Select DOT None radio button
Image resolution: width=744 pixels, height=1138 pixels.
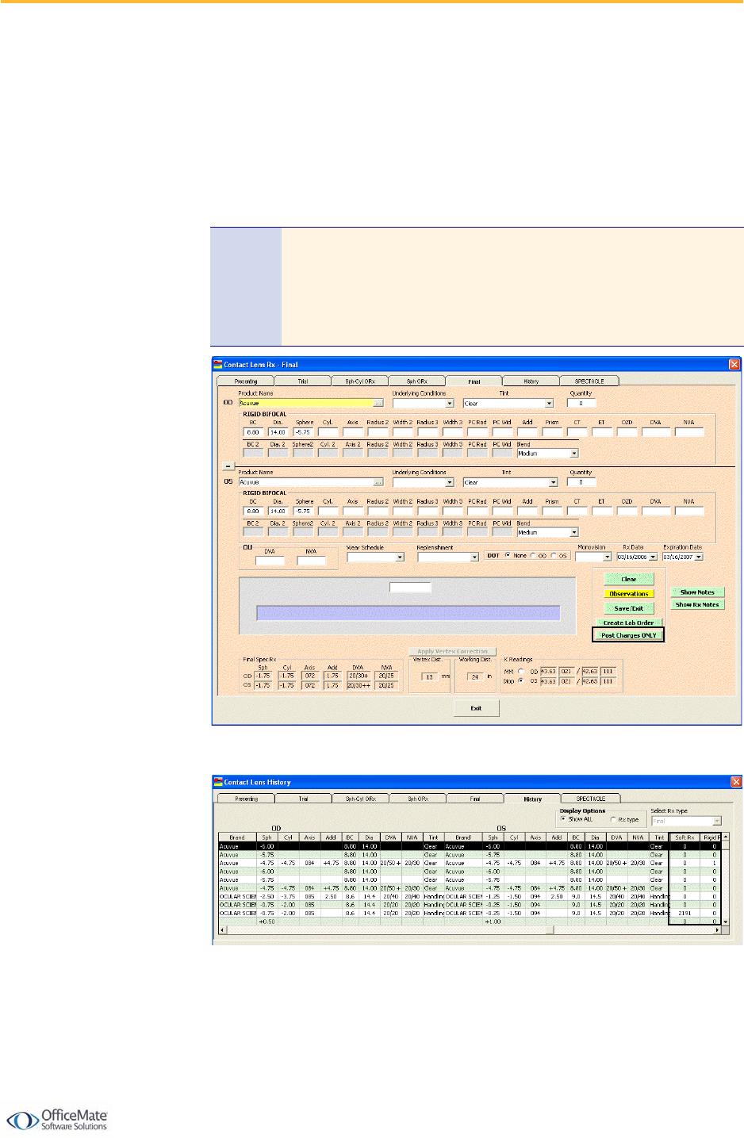pos(508,556)
